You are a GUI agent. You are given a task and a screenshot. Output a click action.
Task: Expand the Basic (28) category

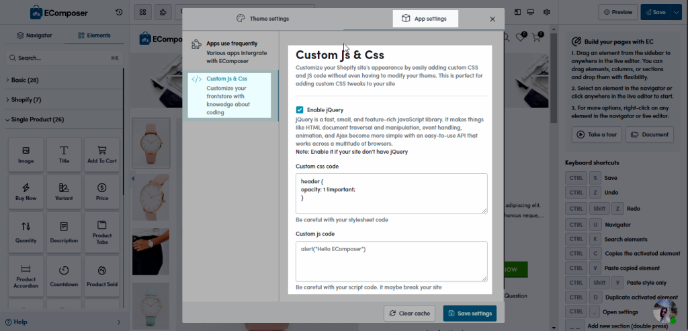coord(64,80)
